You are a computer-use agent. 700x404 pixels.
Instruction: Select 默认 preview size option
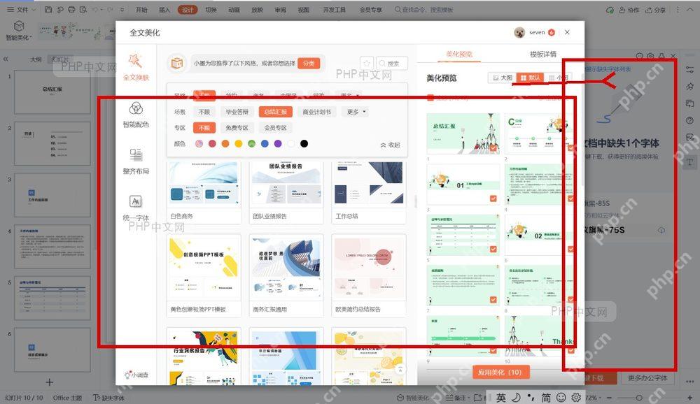(530, 78)
